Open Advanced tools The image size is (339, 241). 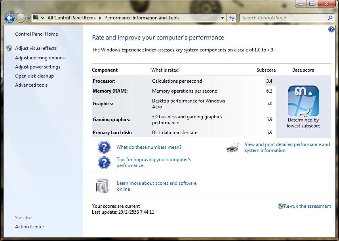[x=31, y=85]
